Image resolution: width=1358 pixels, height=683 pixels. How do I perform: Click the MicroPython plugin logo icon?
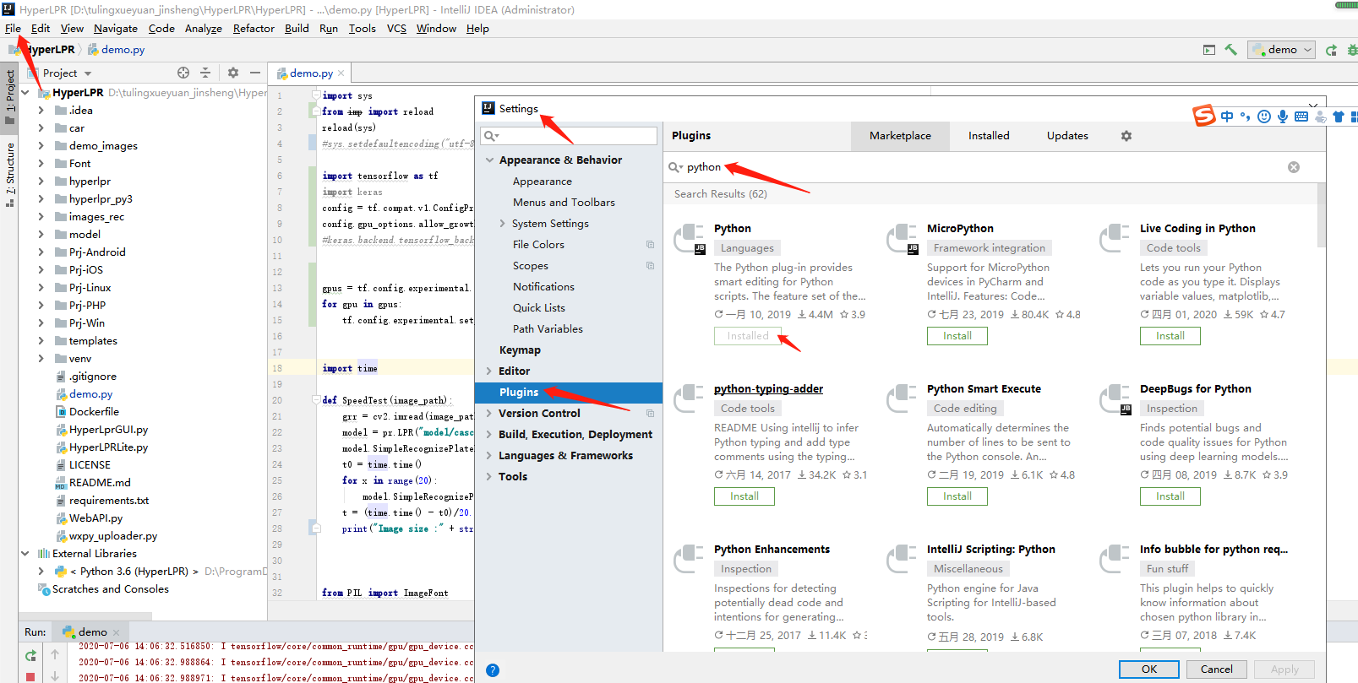pyautogui.click(x=903, y=239)
